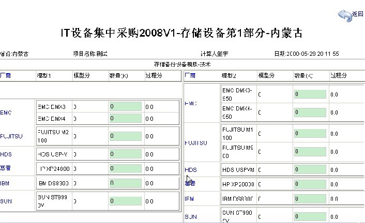Click the 项目名称:测试 label
This screenshot has height=223, width=365.
(x=90, y=54)
